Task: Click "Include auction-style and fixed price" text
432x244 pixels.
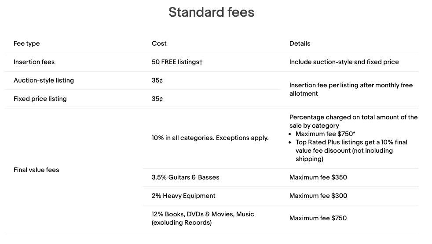Action: click(x=344, y=62)
